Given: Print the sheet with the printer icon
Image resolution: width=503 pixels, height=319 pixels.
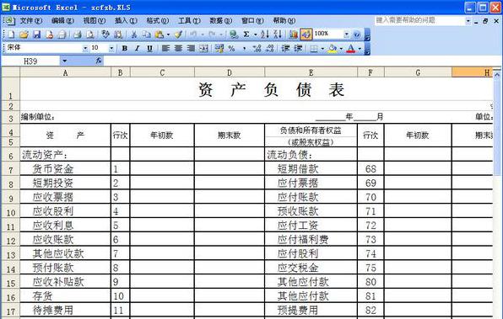Looking at the screenshot, I should 78,34.
